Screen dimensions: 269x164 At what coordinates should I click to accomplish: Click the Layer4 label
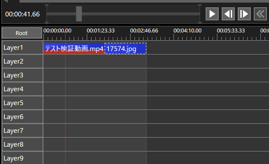point(13,89)
